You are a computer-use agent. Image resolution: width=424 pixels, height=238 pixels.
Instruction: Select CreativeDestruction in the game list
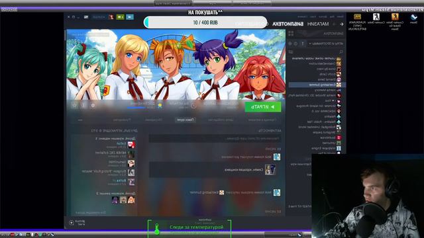322,63
